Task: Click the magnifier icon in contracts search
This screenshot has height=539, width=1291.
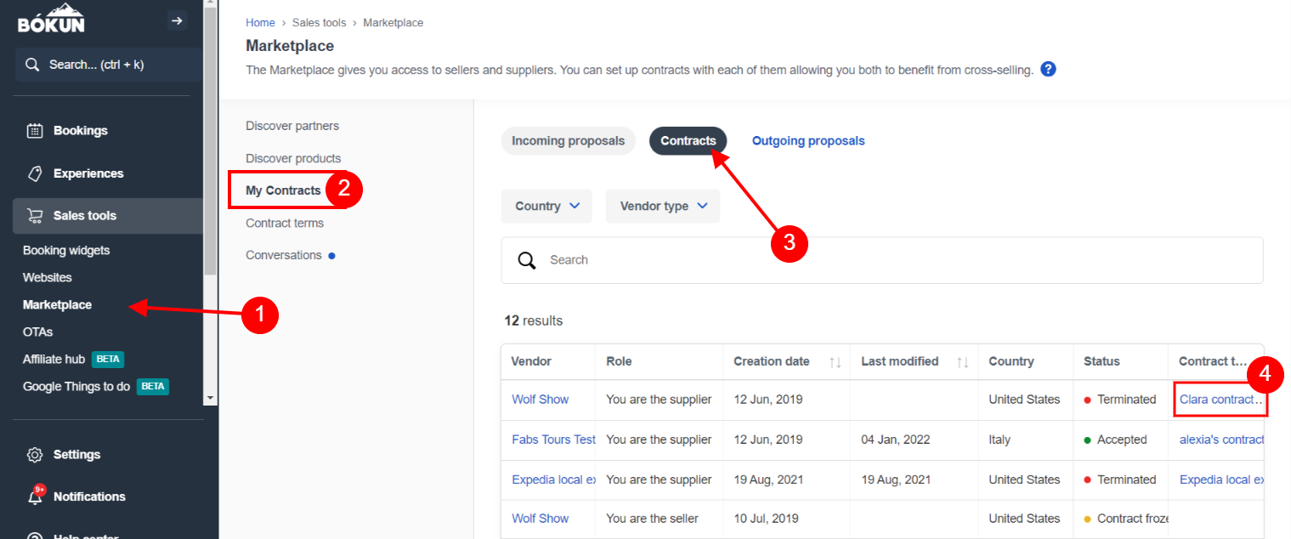Action: click(x=527, y=260)
